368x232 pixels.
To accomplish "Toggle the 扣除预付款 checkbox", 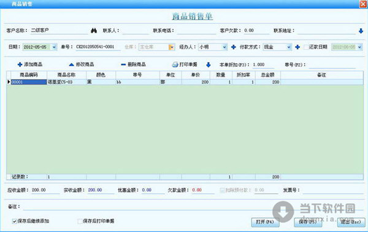I will [x=222, y=190].
